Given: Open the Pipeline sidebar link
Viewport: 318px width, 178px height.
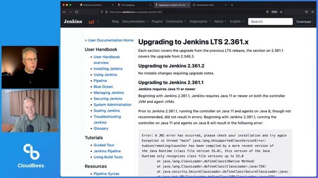Looking at the screenshot, I should 100,81.
